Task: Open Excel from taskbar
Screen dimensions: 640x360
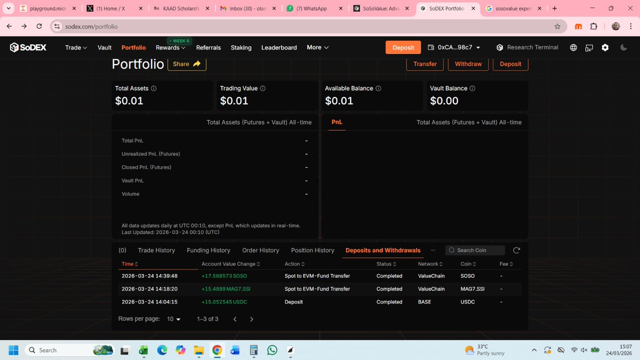Action: tap(143, 350)
